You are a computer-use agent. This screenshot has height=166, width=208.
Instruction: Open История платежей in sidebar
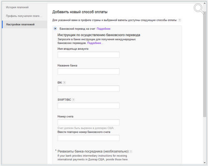point(17,7)
